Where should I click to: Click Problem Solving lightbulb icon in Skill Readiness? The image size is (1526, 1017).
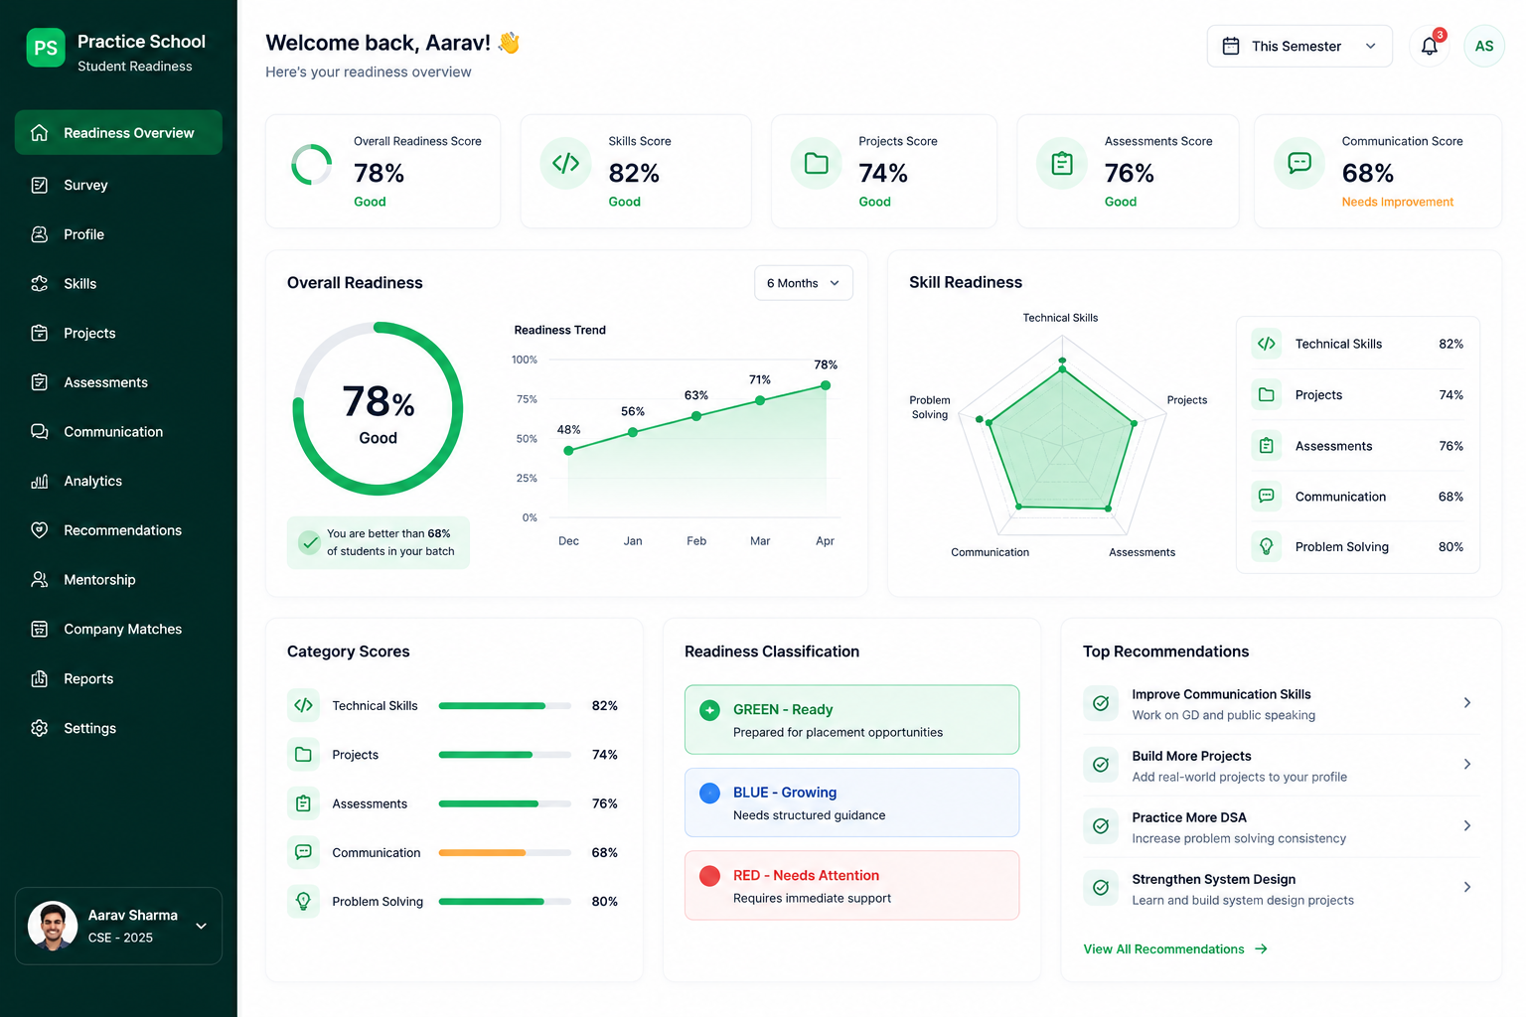[x=1266, y=546]
